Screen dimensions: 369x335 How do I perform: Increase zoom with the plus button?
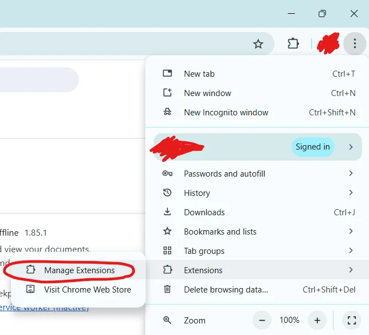coord(317,320)
